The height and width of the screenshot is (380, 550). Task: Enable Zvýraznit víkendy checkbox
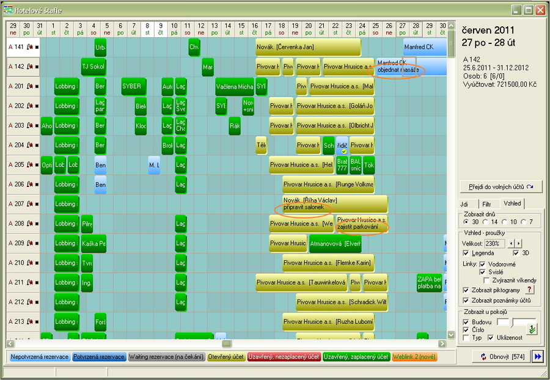click(x=486, y=280)
